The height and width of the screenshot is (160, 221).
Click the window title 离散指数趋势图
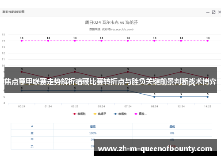(x=13, y=12)
